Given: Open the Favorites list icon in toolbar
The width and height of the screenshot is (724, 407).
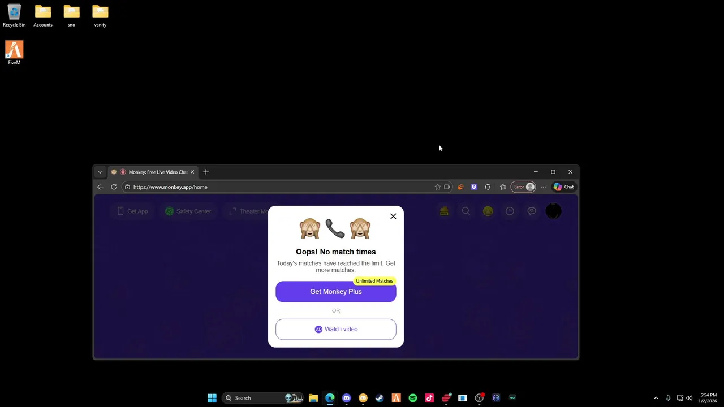Looking at the screenshot, I should tap(503, 187).
